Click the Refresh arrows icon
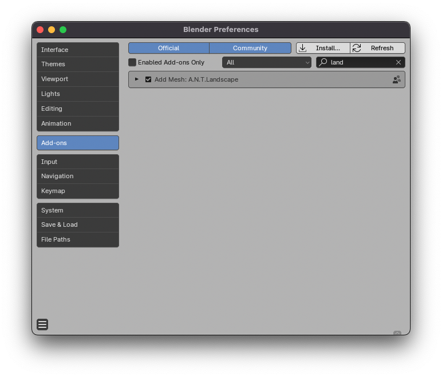442x377 pixels. point(357,48)
